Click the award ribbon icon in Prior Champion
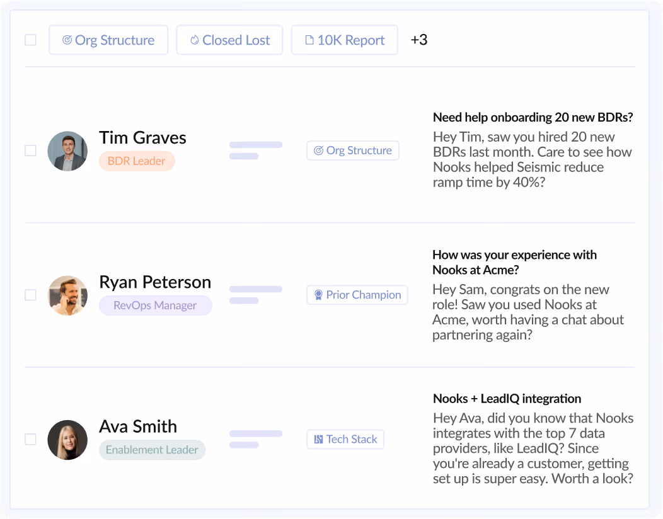The width and height of the screenshot is (663, 519). coord(318,295)
